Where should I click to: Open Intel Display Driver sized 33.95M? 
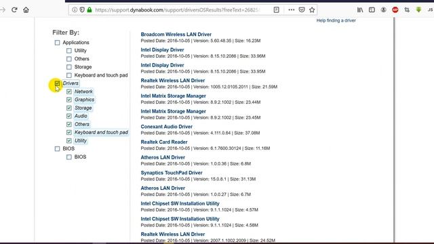click(162, 65)
